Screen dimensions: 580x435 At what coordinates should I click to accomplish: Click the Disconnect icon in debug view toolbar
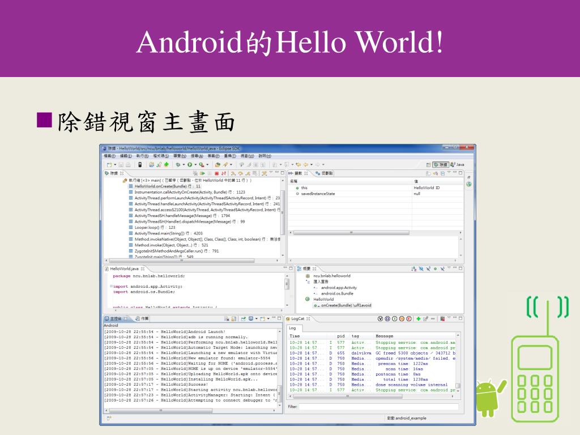pyautogui.click(x=224, y=173)
